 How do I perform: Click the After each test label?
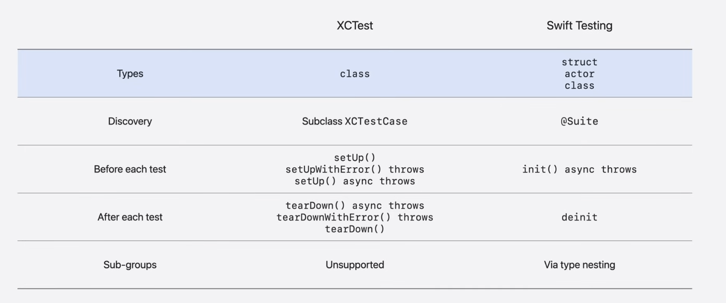pos(130,217)
